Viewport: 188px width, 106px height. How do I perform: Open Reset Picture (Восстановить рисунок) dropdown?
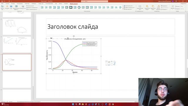(x=32, y=9)
